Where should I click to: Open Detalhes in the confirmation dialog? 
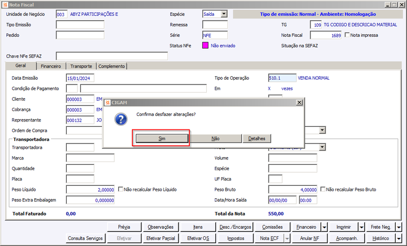pos(257,139)
